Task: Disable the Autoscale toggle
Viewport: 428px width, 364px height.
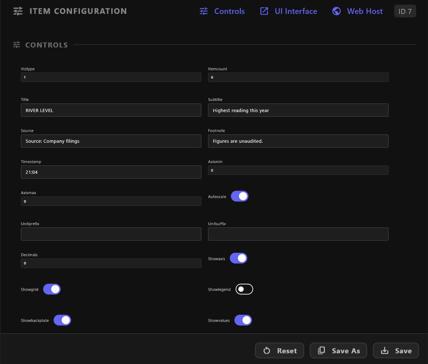Action: click(240, 196)
